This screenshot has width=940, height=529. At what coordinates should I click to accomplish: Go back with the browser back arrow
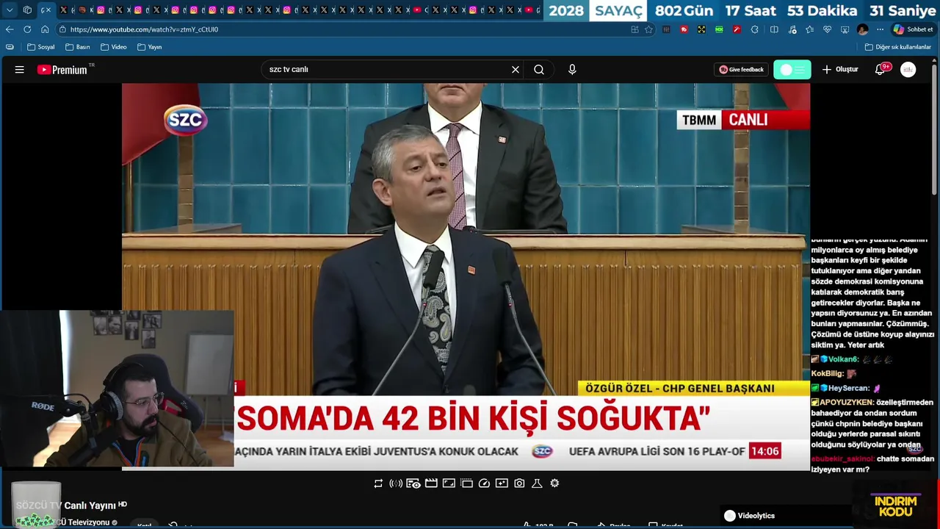pos(10,29)
